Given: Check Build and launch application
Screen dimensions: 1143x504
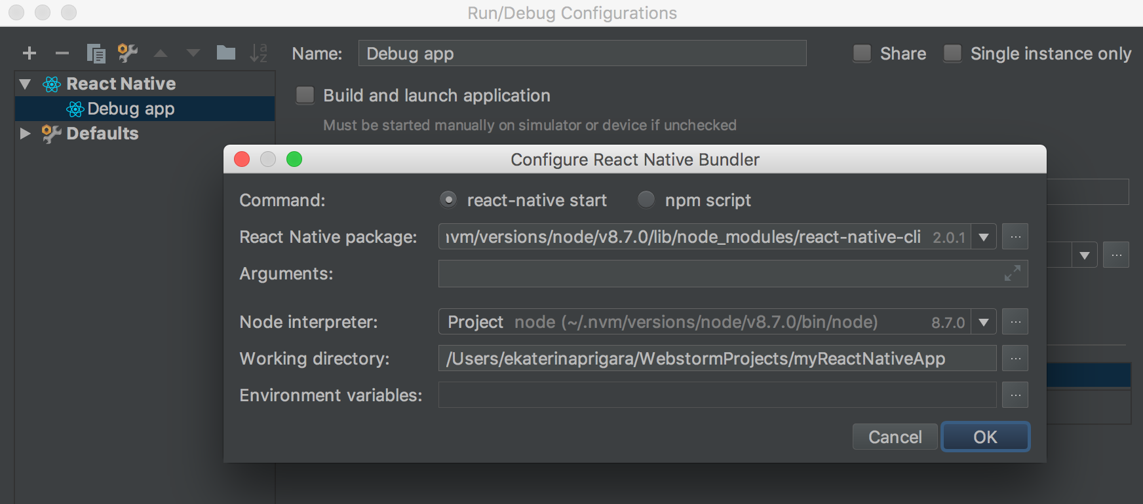Looking at the screenshot, I should [x=305, y=96].
